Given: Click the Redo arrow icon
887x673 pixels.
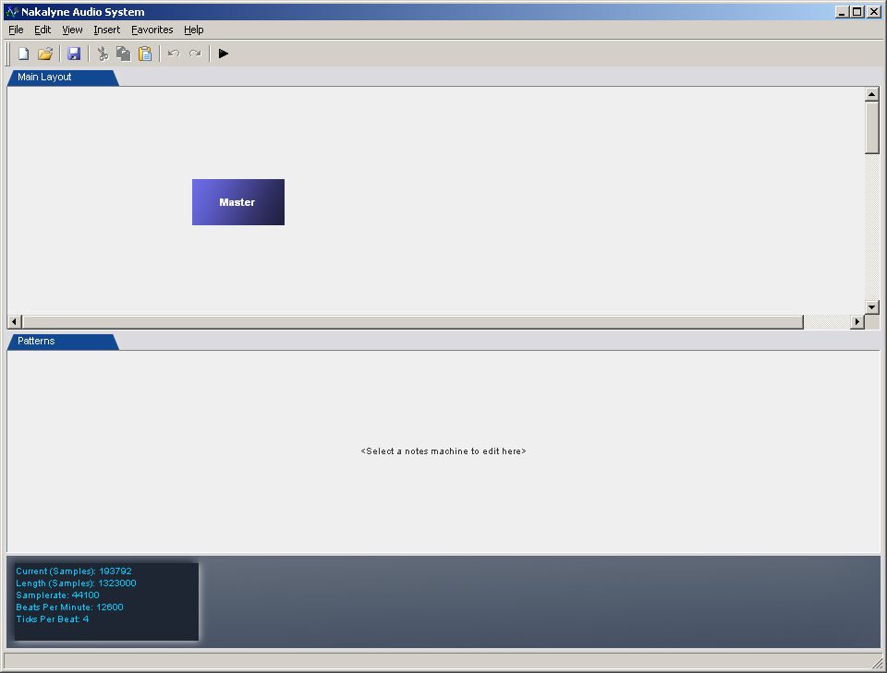Looking at the screenshot, I should pos(195,54).
